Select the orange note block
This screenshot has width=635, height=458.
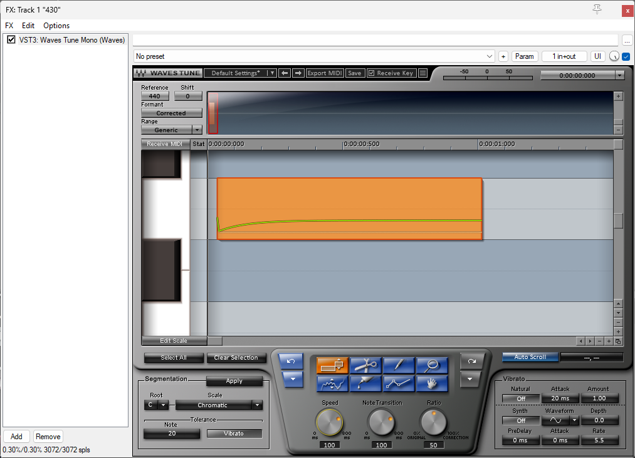[x=350, y=209]
